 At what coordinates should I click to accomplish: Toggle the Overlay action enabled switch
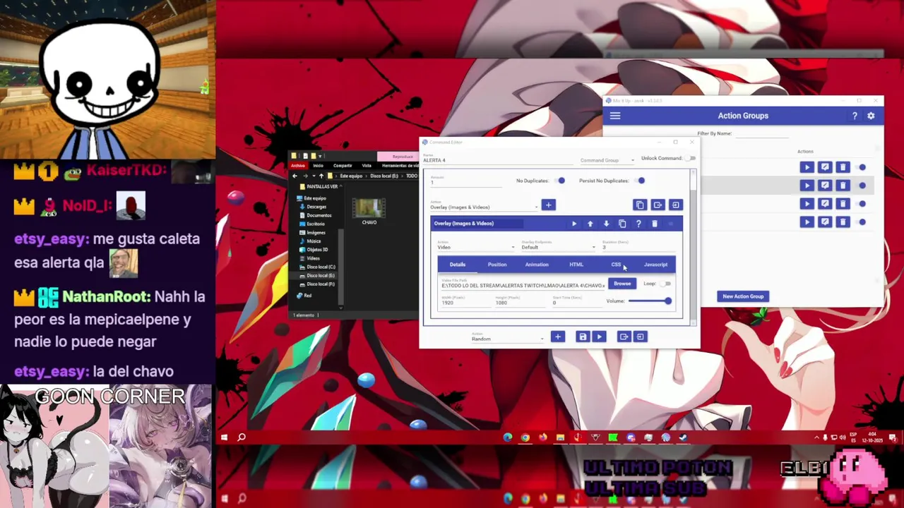point(670,224)
